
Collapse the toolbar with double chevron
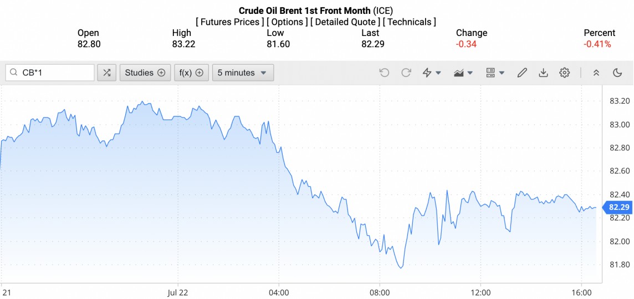596,73
